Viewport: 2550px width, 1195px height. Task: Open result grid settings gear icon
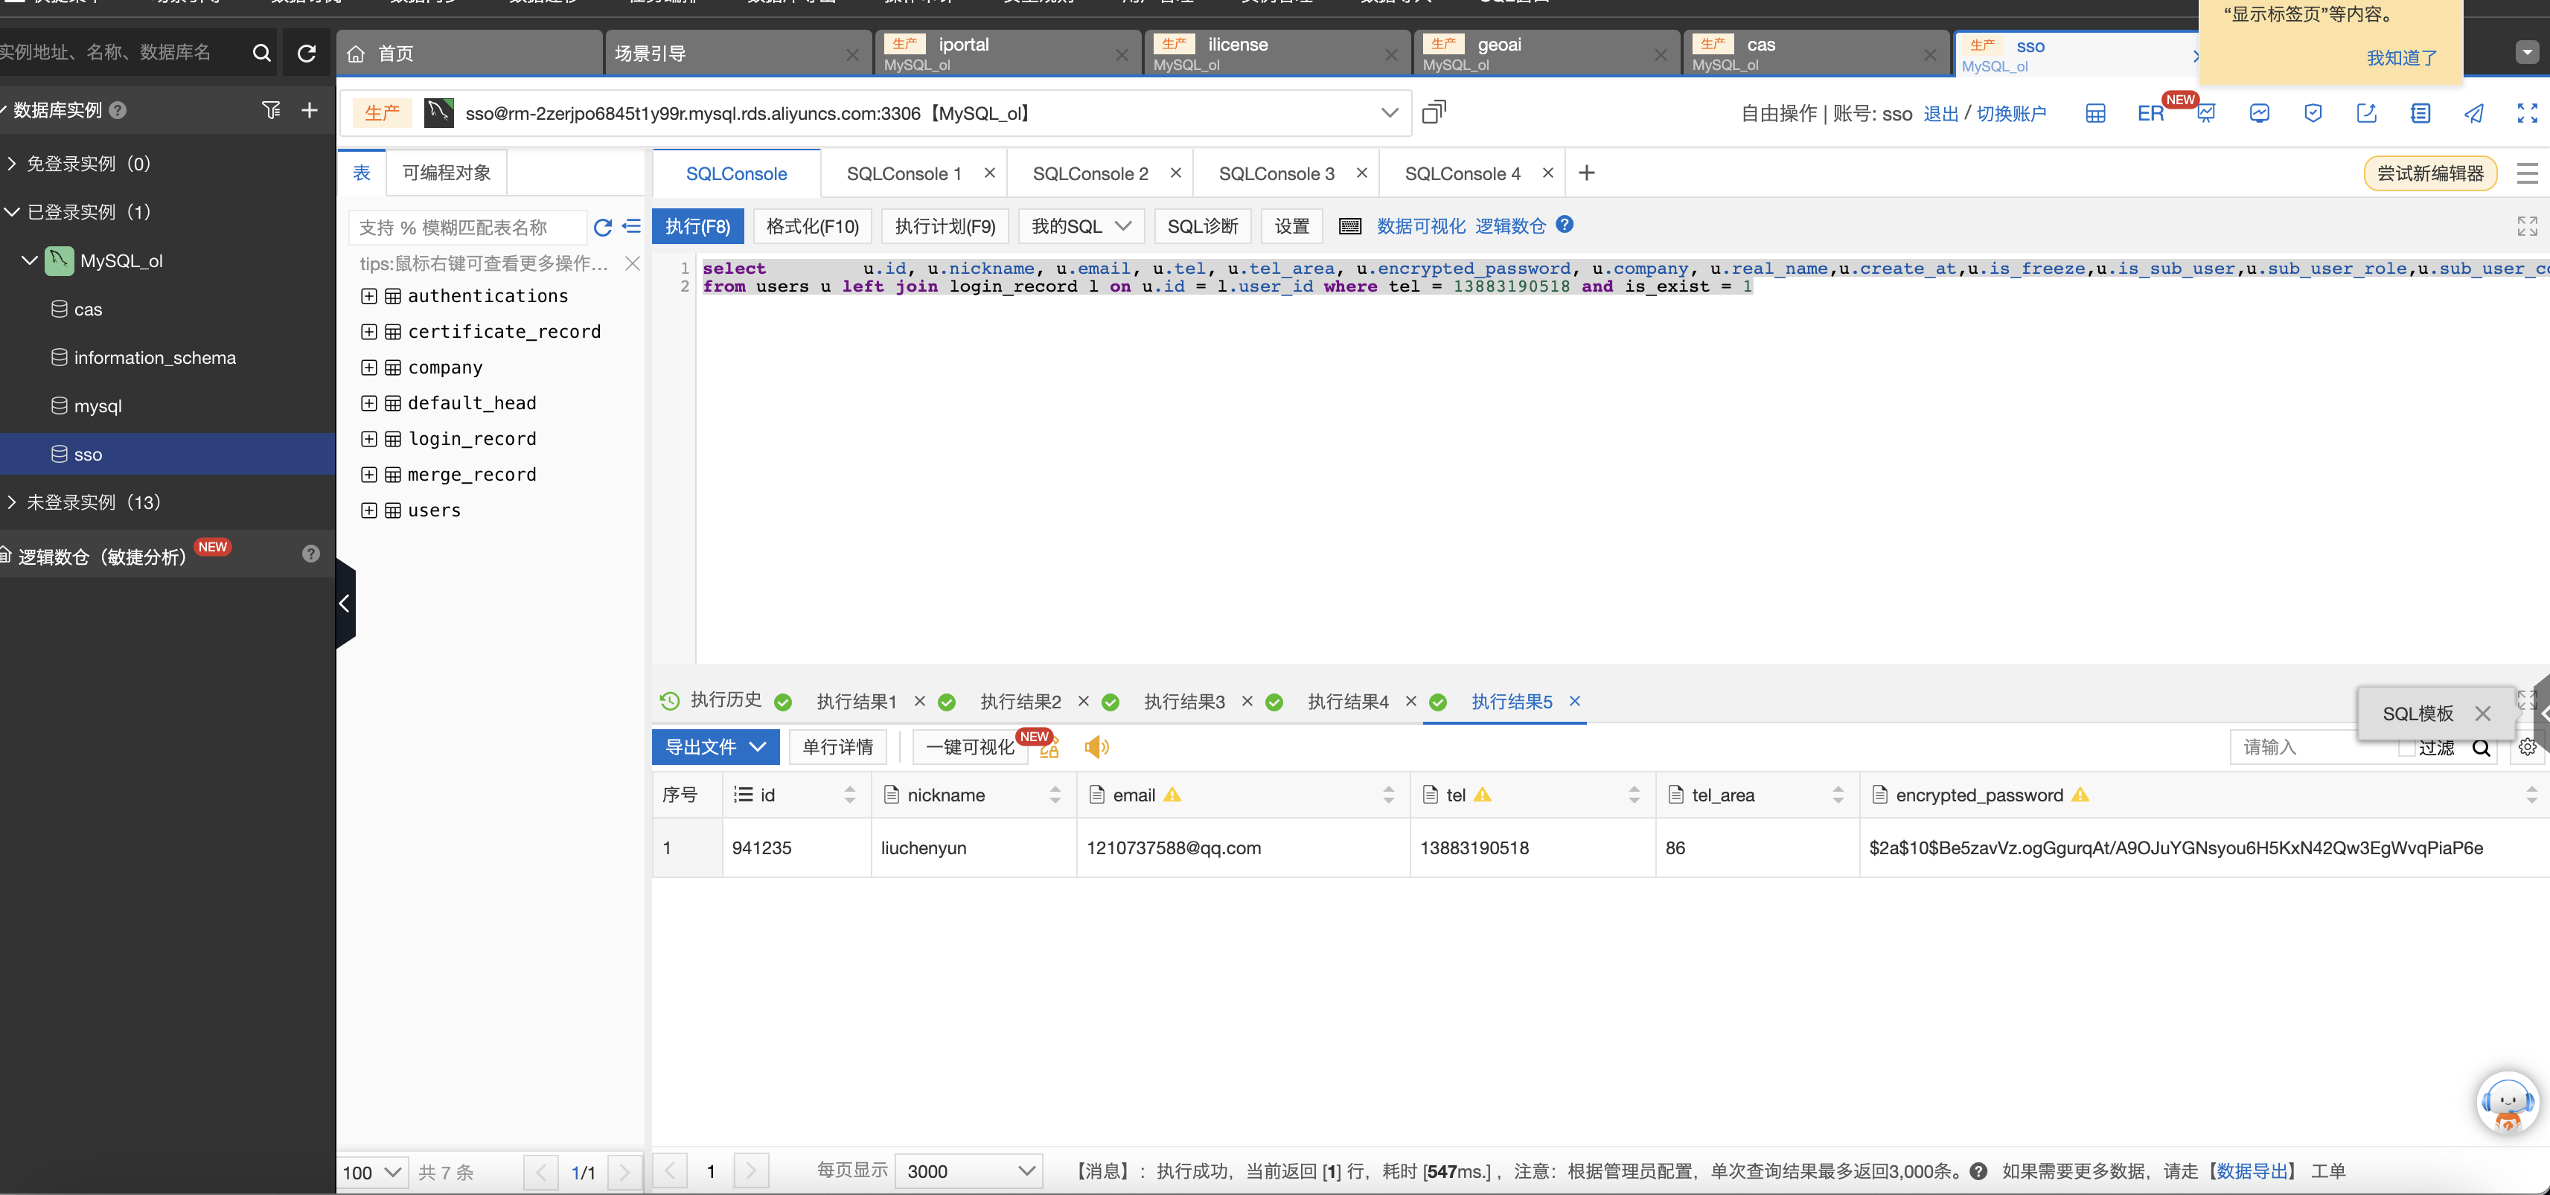click(2527, 747)
